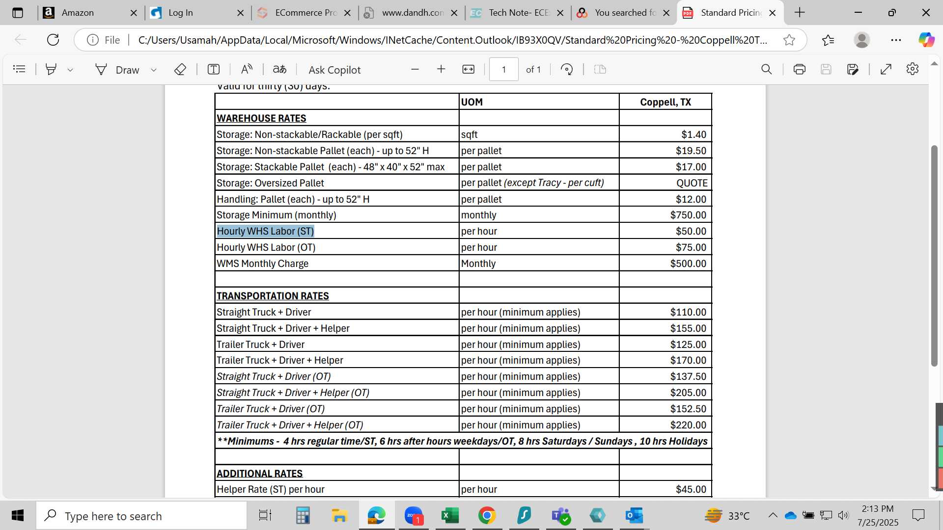943x530 pixels.
Task: Close the Standard Pricing tab
Action: [x=773, y=13]
